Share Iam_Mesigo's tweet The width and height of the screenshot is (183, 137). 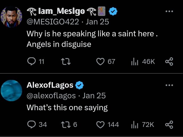(x=169, y=62)
